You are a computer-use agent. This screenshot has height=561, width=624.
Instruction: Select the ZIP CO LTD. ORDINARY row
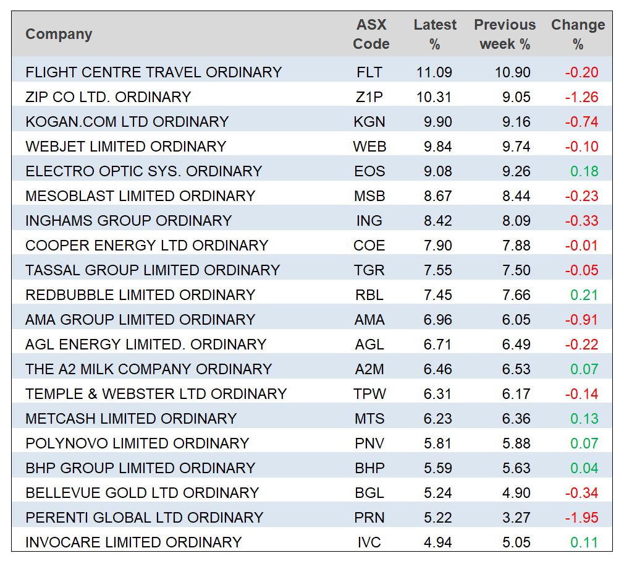[x=108, y=97]
